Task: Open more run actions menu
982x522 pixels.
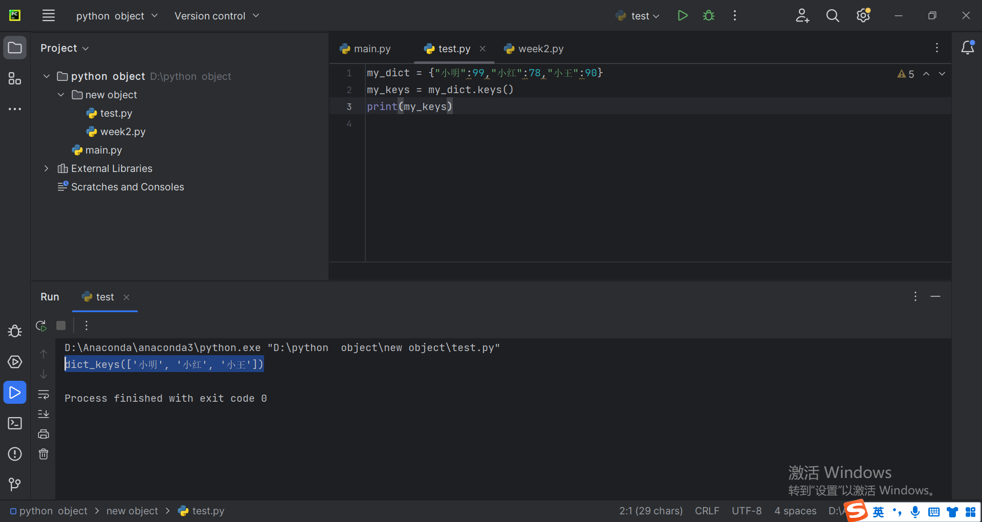Action: pos(735,16)
